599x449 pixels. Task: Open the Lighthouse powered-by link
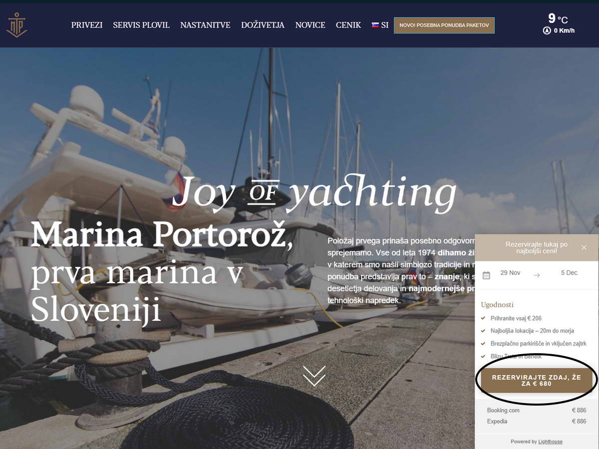(x=550, y=442)
